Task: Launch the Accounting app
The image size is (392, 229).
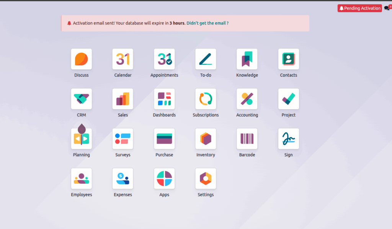Action: tap(247, 99)
